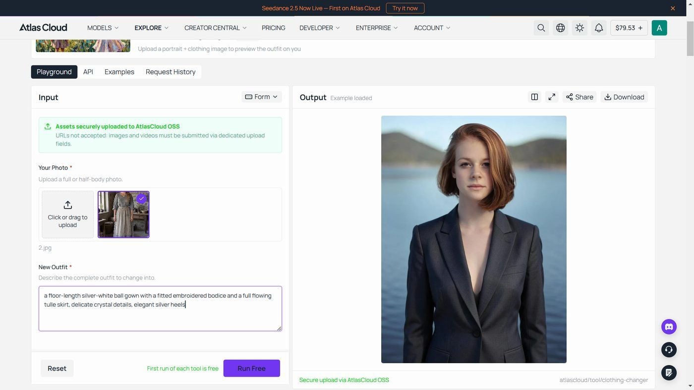The image size is (694, 390).
Task: Download the output image
Action: [x=624, y=97]
